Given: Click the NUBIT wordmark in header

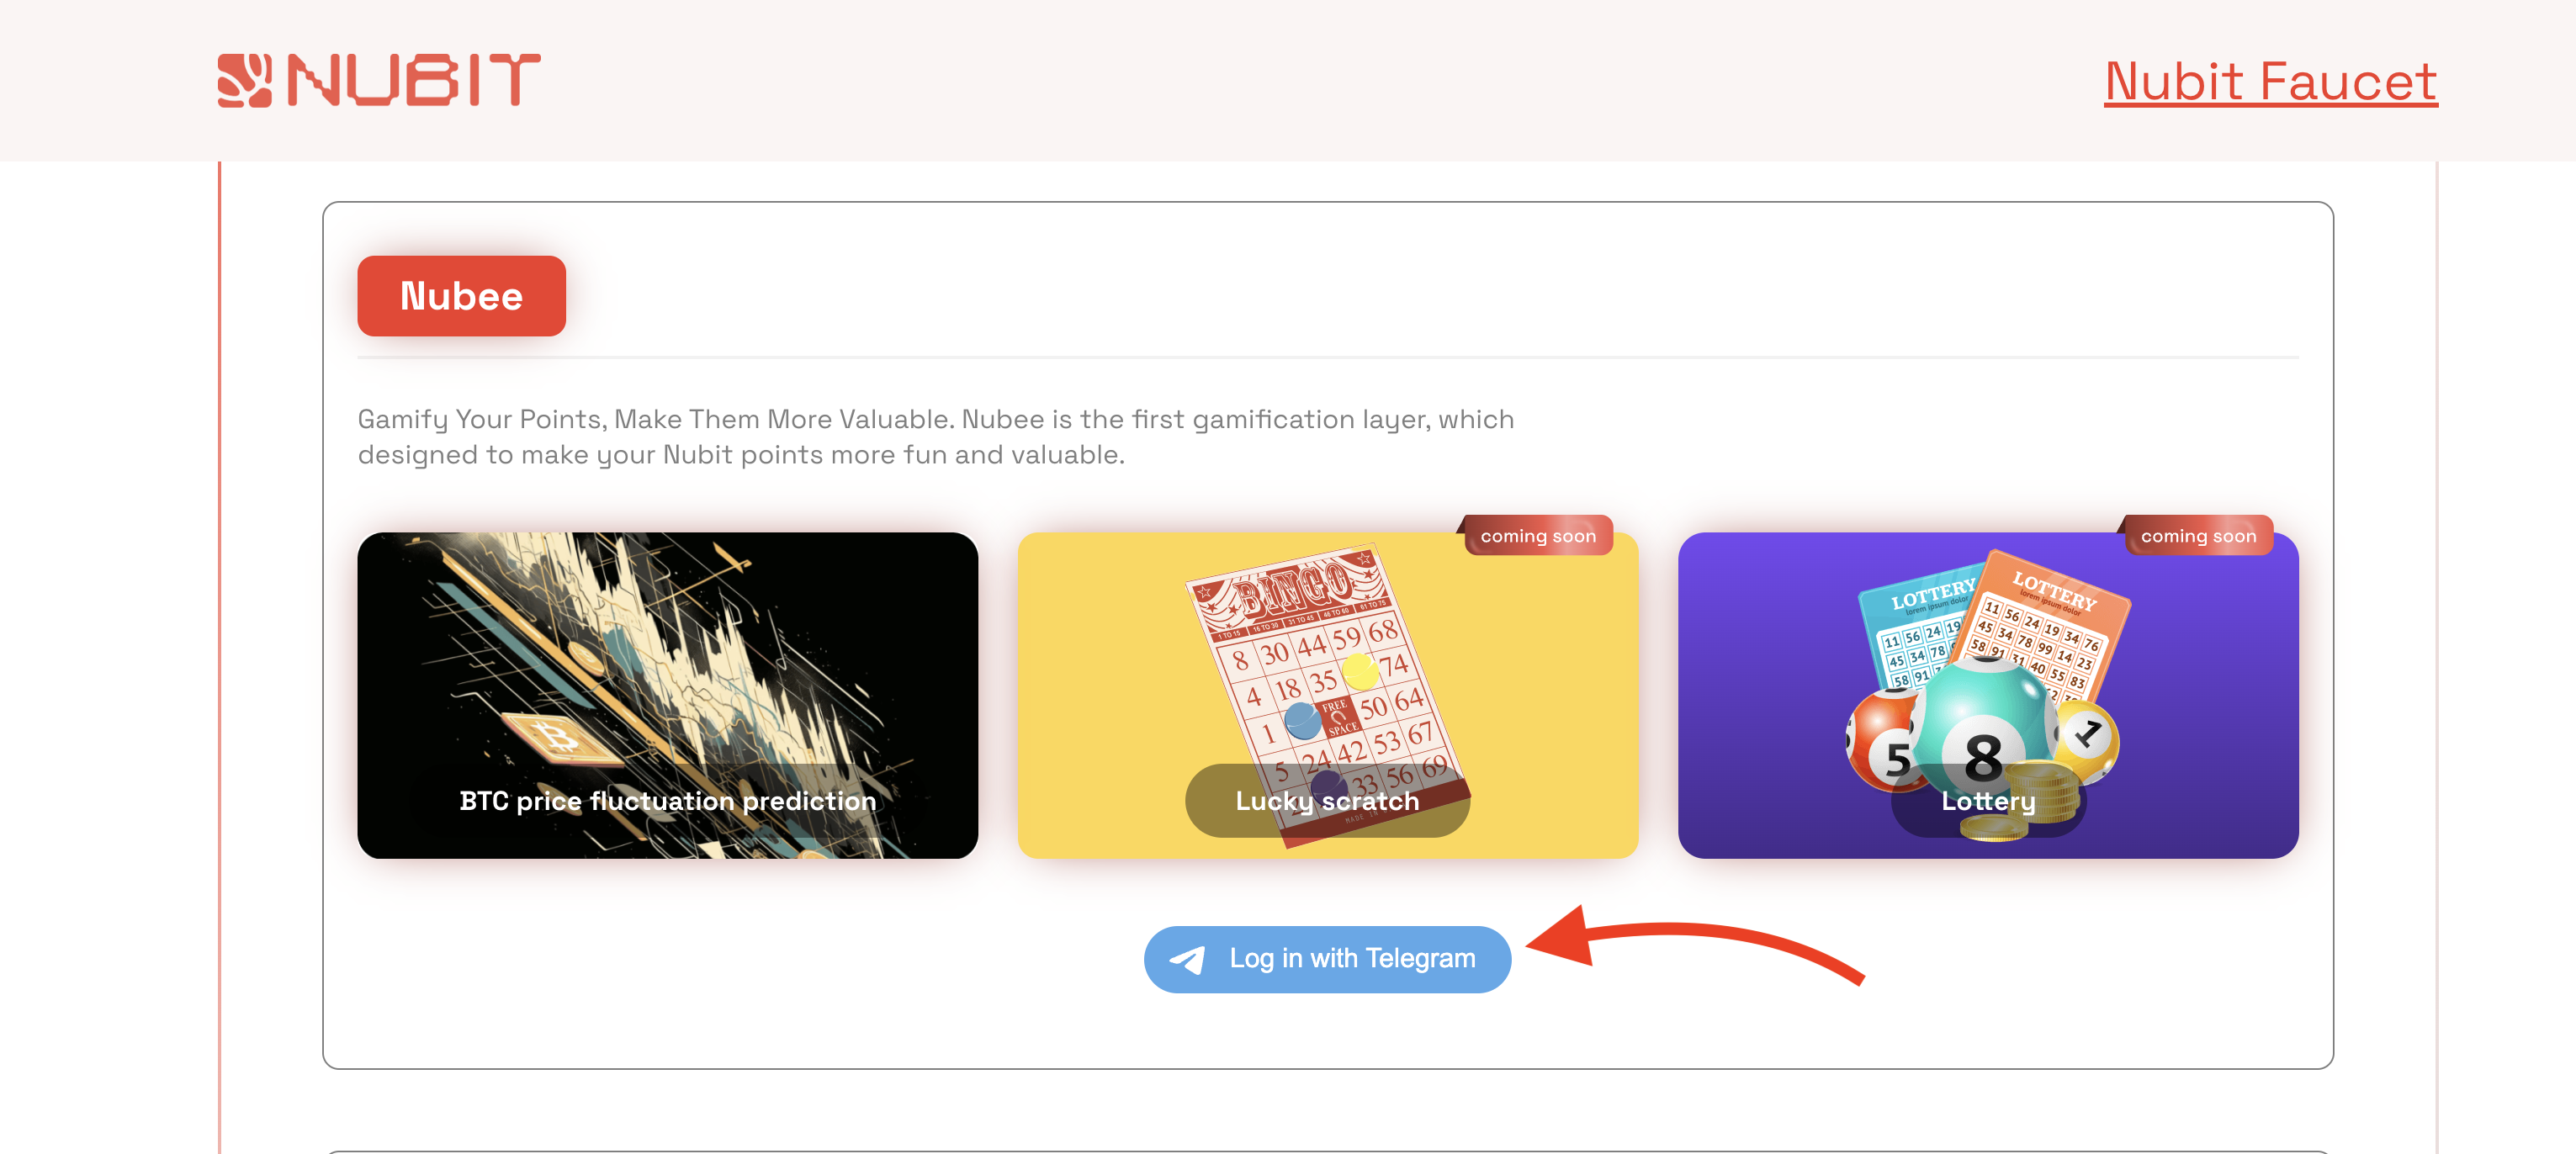Looking at the screenshot, I should click(x=414, y=80).
